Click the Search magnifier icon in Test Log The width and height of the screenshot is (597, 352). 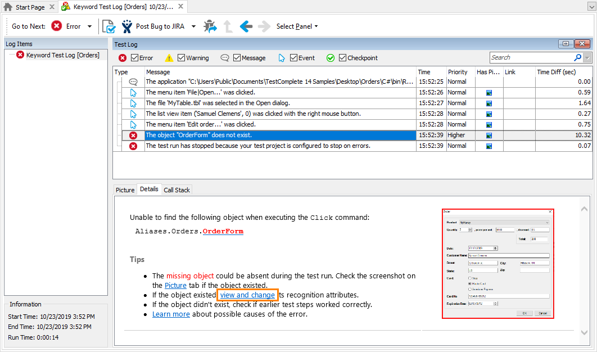click(578, 57)
